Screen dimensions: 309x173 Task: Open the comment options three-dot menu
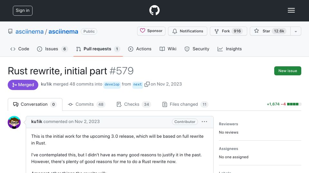tap(204, 122)
